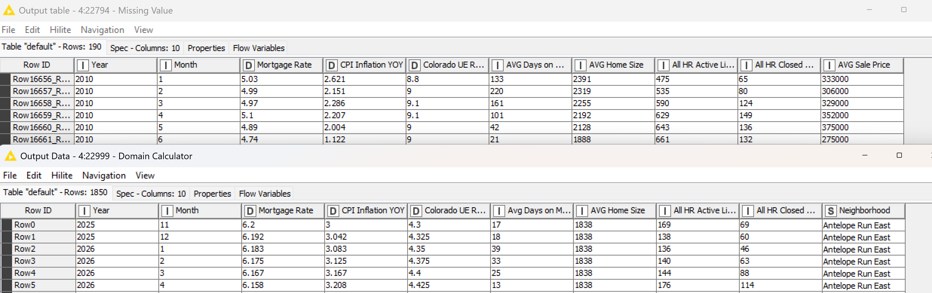This screenshot has width=932, height=293.
Task: Click the double type icon on the CPI Inflation YOY column in the bottom table
Action: click(333, 211)
